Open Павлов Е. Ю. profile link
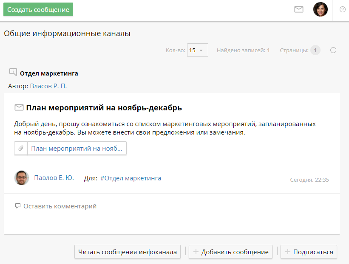This screenshot has height=264, width=349. click(x=54, y=178)
